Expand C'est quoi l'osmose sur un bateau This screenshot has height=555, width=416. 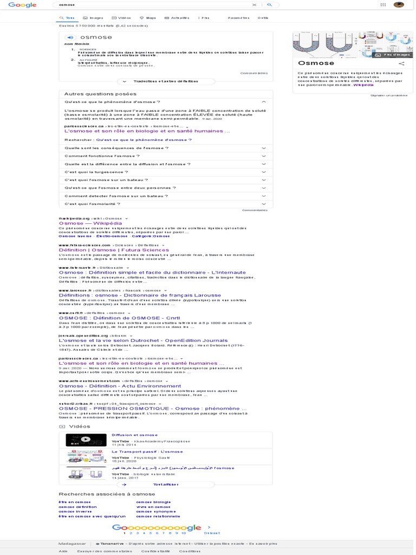click(166, 180)
